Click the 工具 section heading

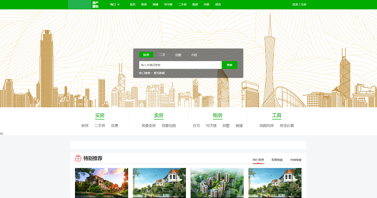pyautogui.click(x=277, y=116)
